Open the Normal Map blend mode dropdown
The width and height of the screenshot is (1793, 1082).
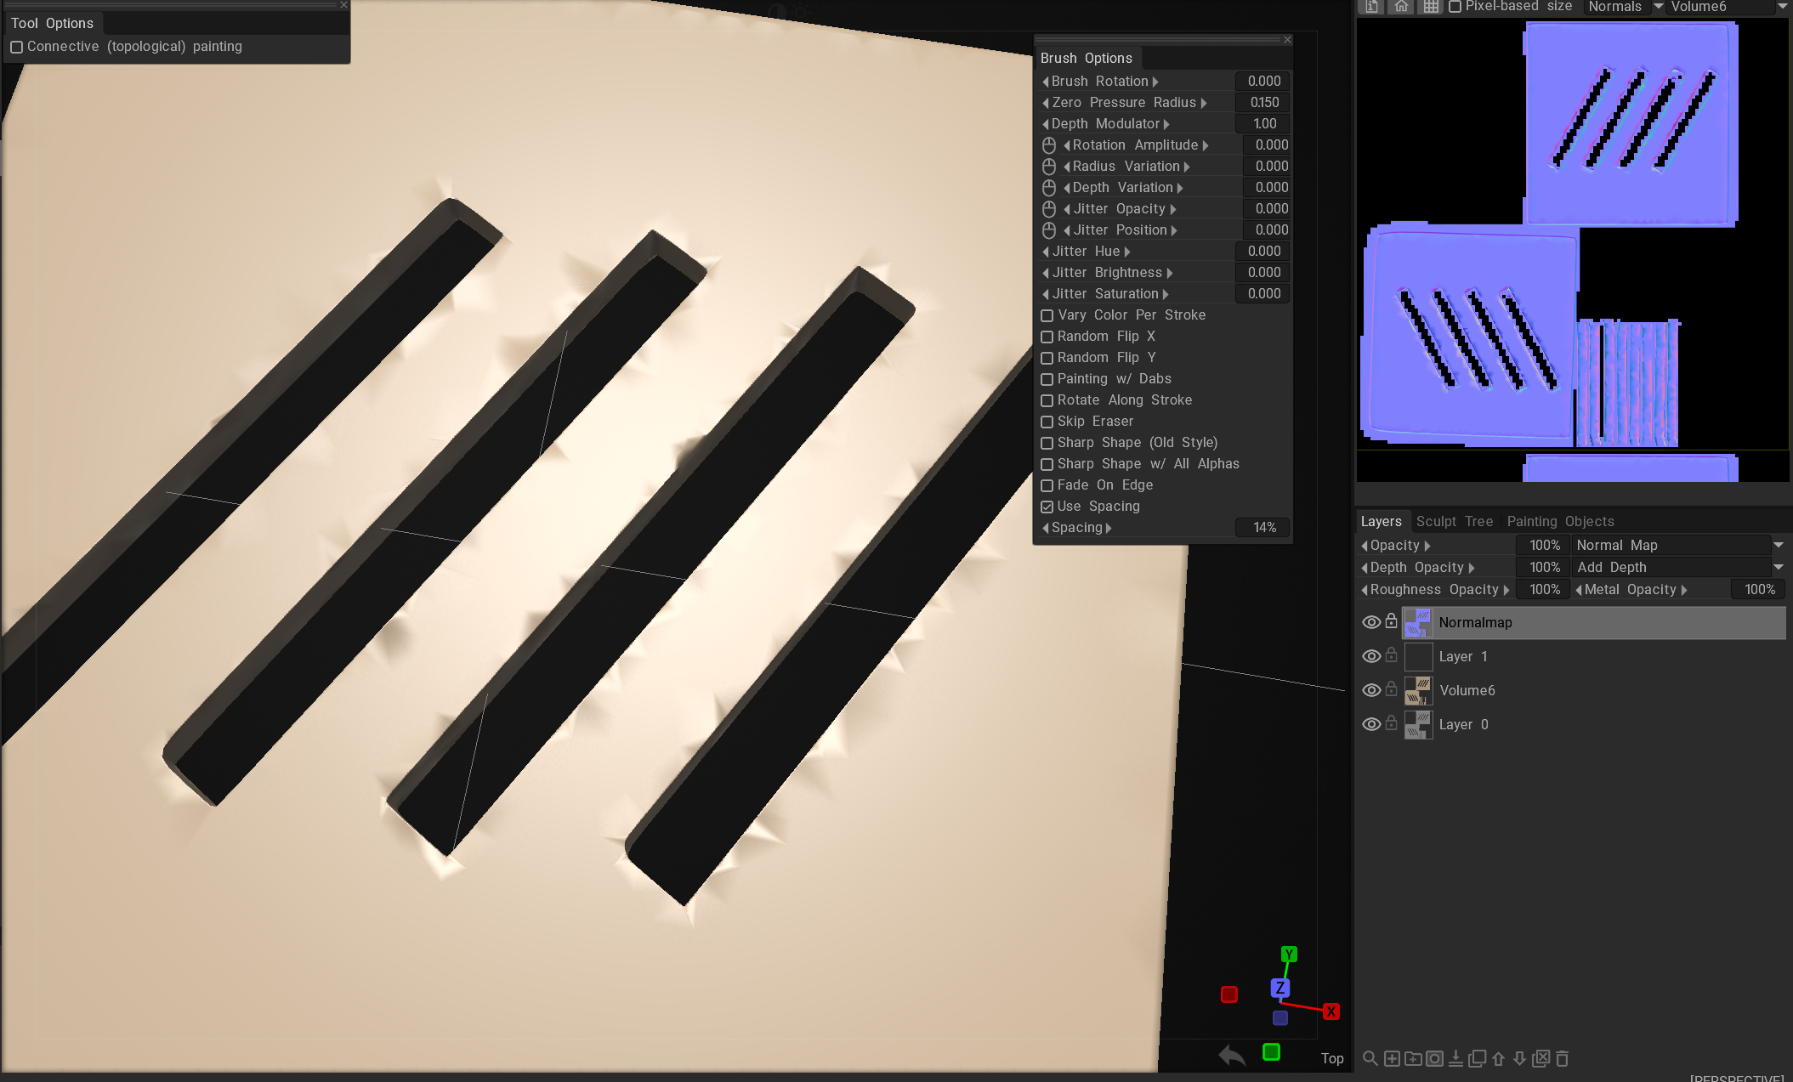pyautogui.click(x=1778, y=545)
